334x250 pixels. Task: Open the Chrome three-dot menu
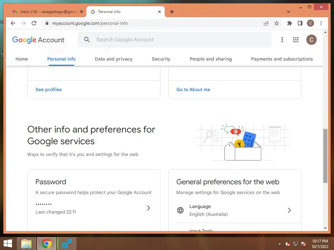click(x=321, y=23)
